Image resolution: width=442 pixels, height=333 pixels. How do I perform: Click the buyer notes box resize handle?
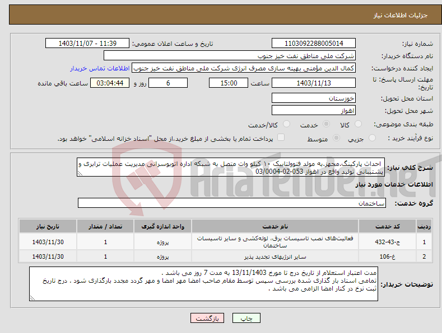point(32,298)
